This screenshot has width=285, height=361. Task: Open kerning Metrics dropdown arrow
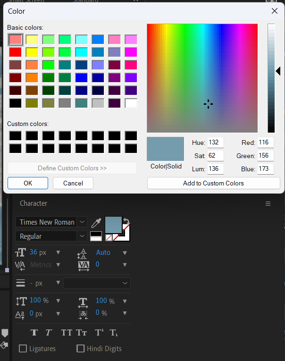pyautogui.click(x=58, y=265)
